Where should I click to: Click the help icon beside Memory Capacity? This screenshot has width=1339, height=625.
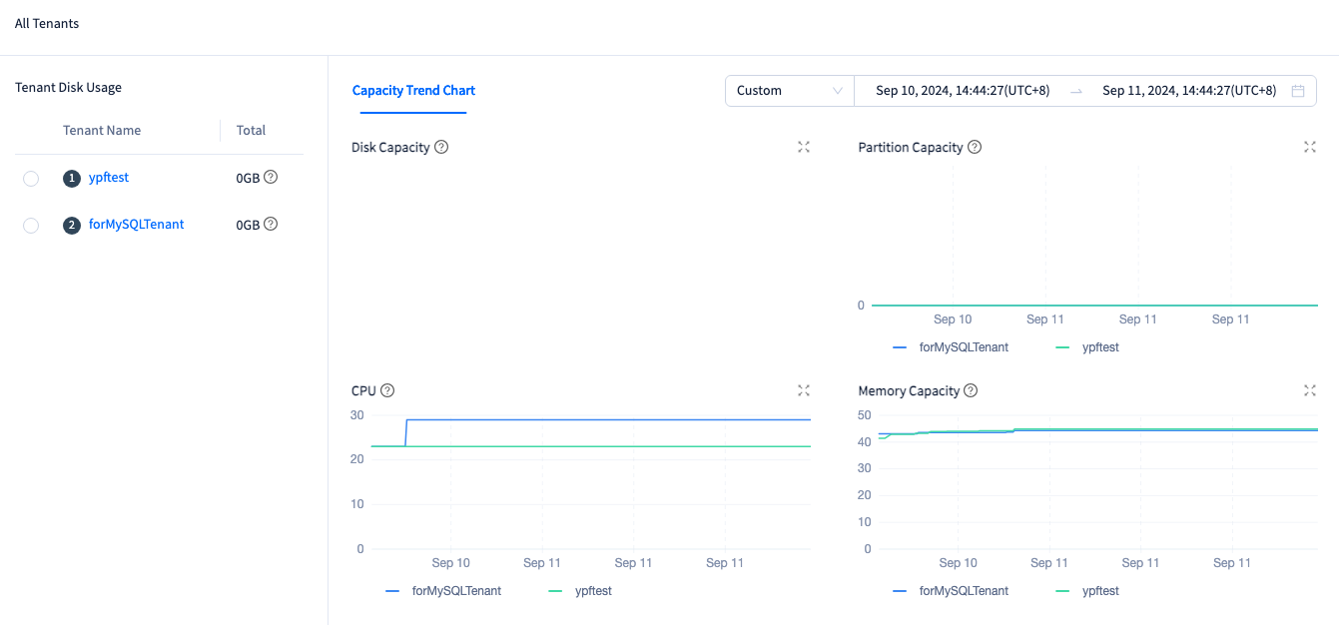[x=971, y=390]
